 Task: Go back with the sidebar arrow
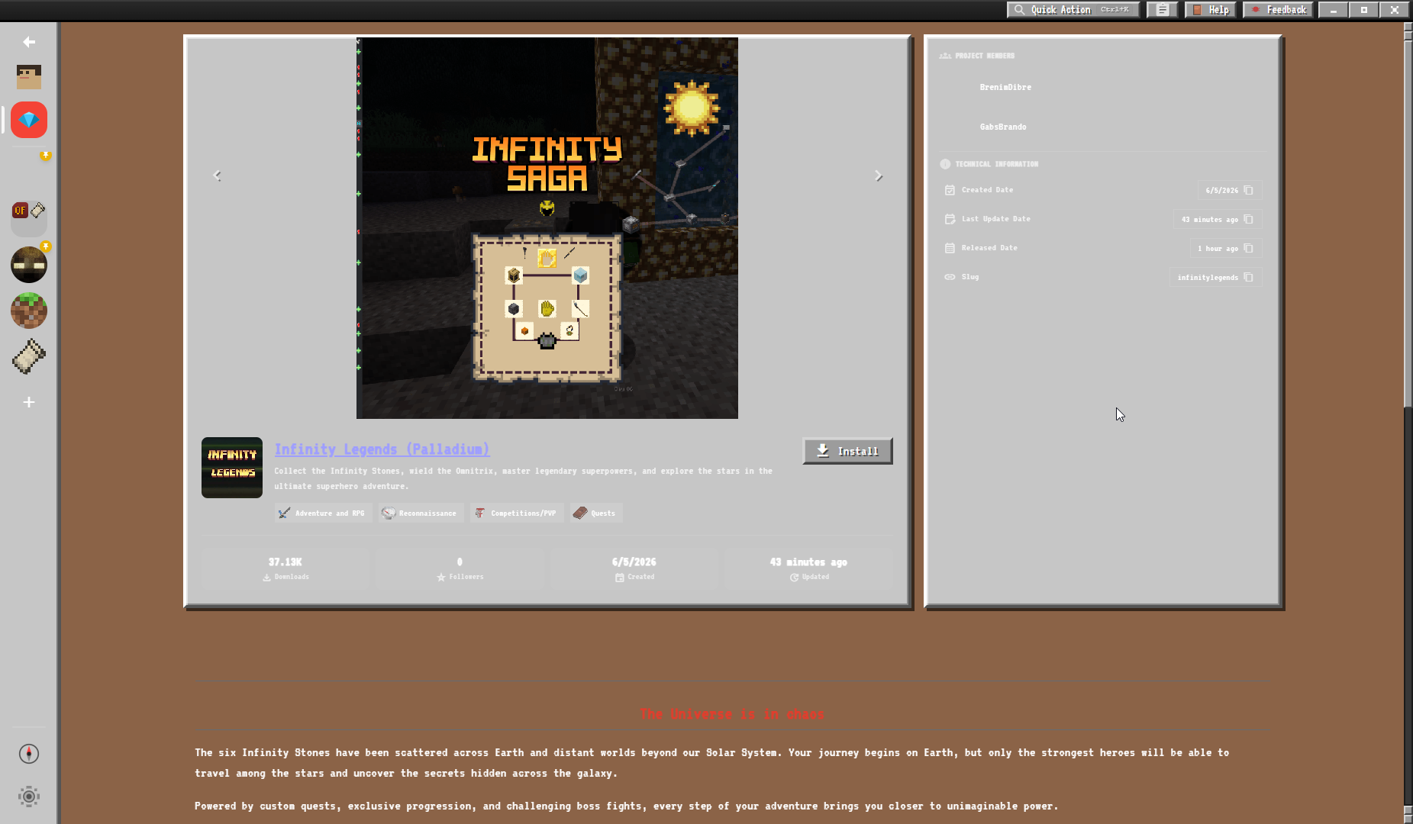[29, 42]
